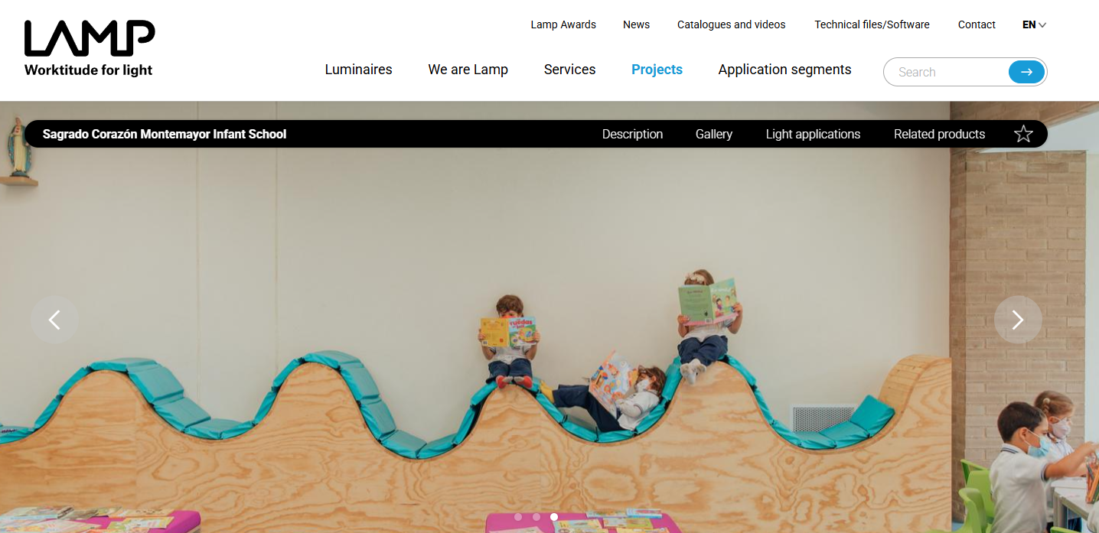Select the second carousel dot indicator
Screen dimensions: 1099x533
point(536,517)
